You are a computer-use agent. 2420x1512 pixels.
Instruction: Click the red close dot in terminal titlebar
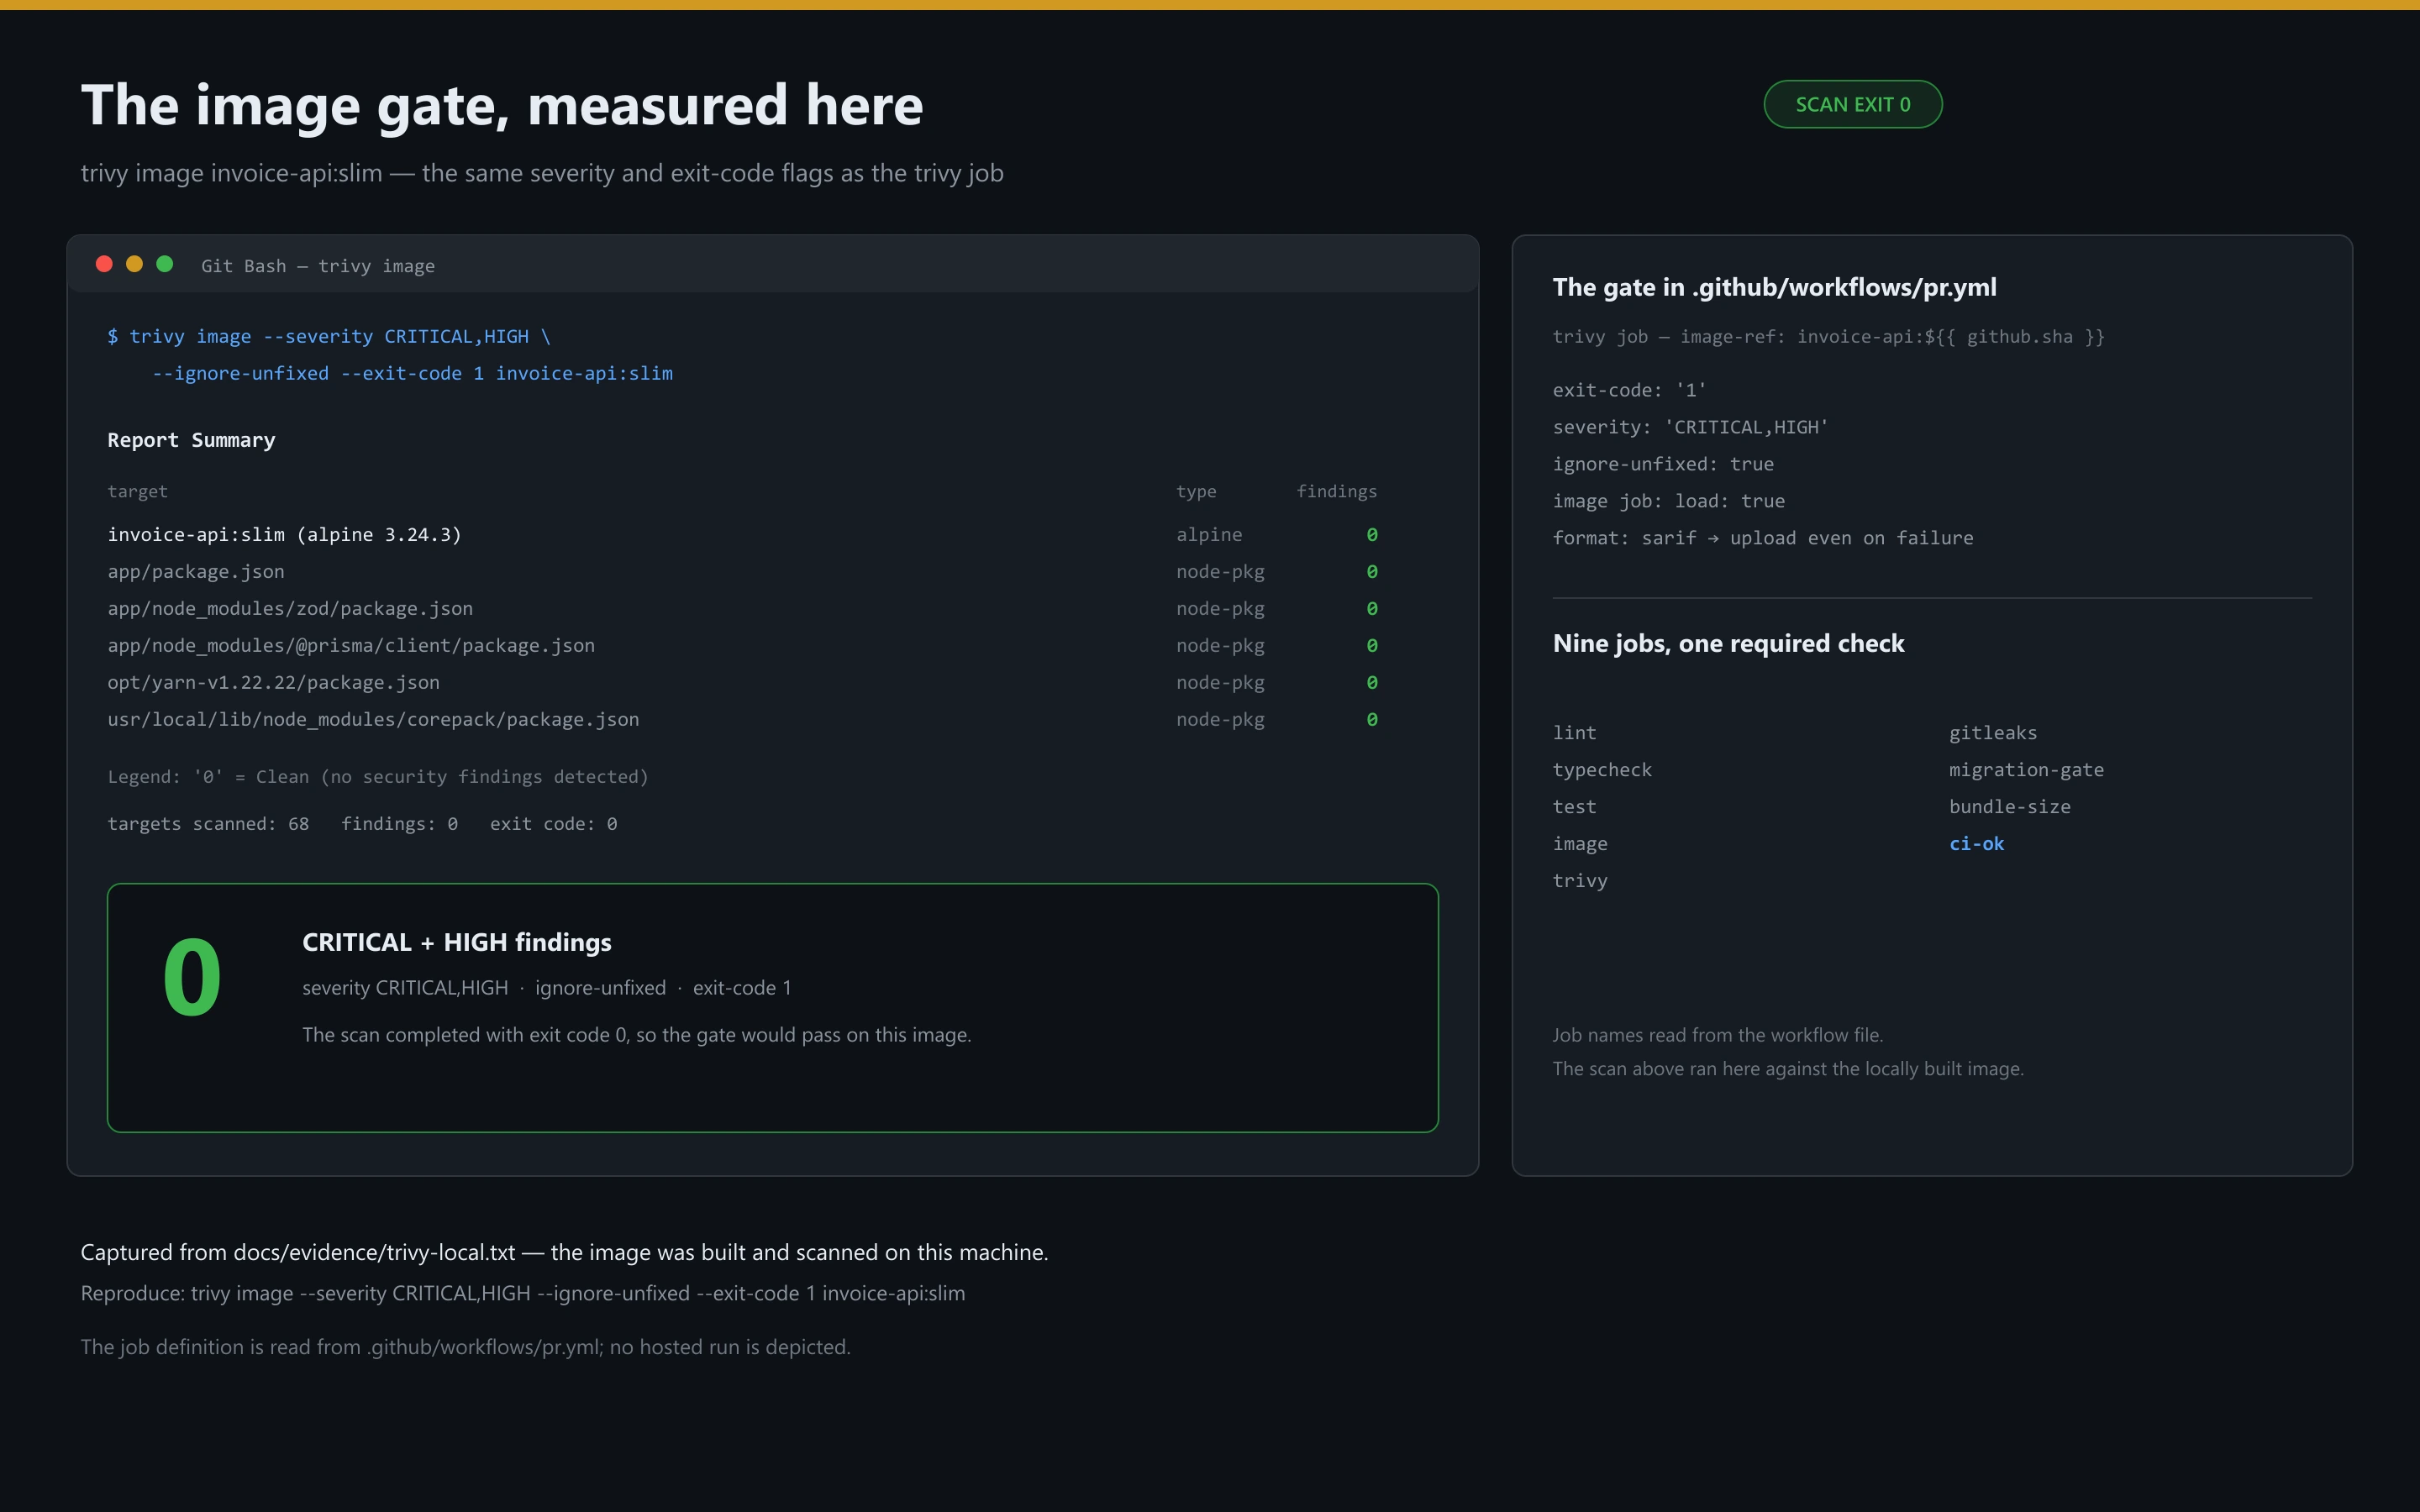pos(104,264)
